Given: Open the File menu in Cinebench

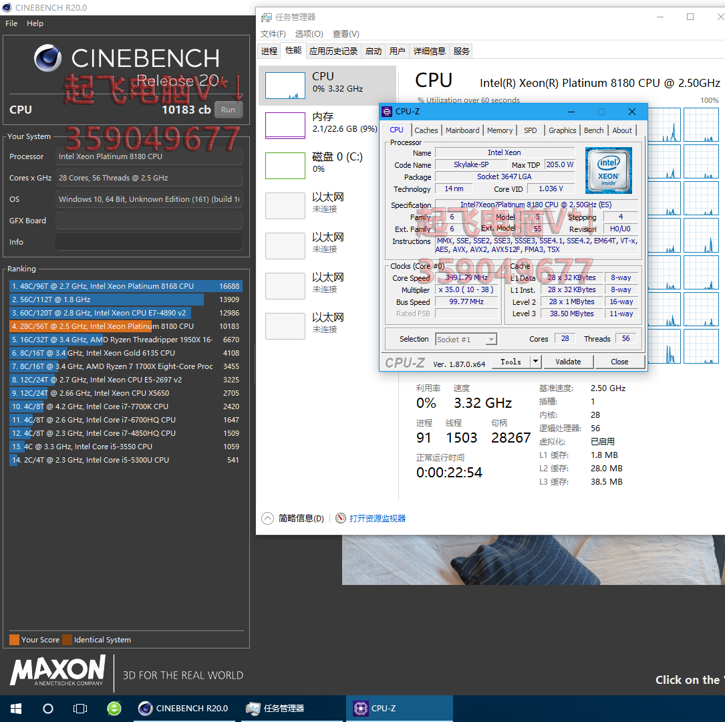Looking at the screenshot, I should [x=11, y=23].
